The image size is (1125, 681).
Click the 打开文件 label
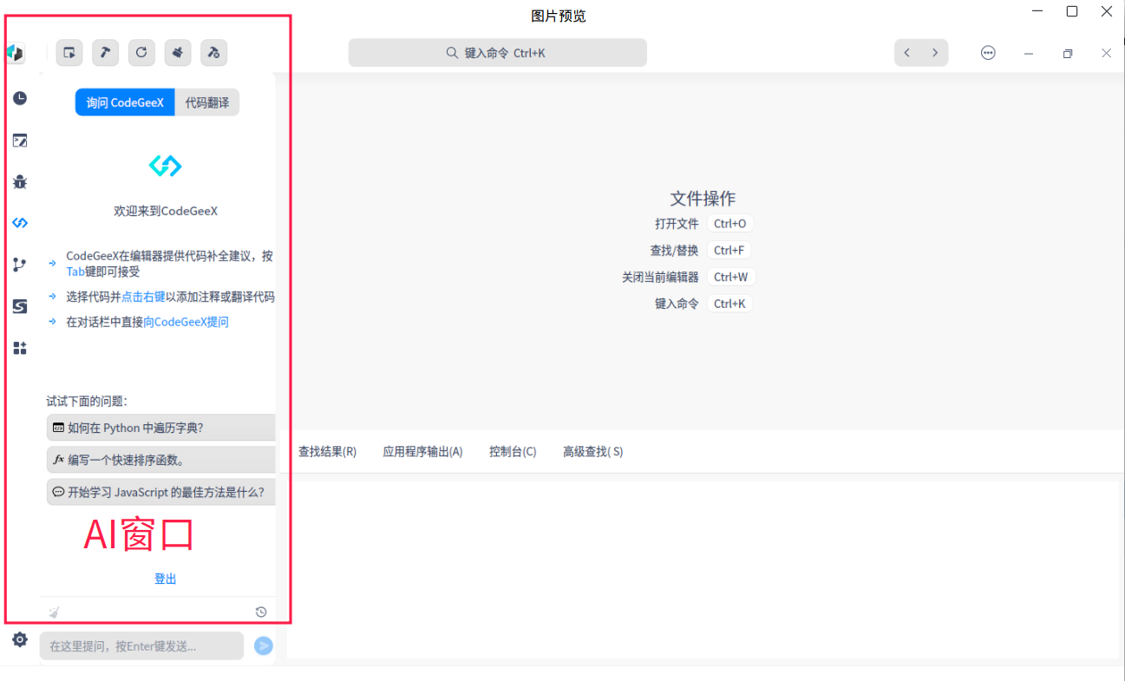677,224
